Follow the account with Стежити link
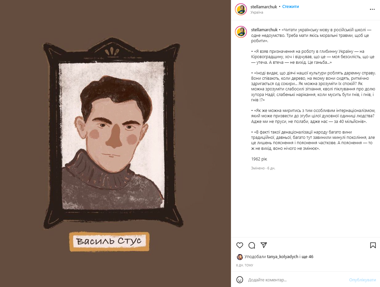The height and width of the screenshot is (287, 380). coord(290,7)
